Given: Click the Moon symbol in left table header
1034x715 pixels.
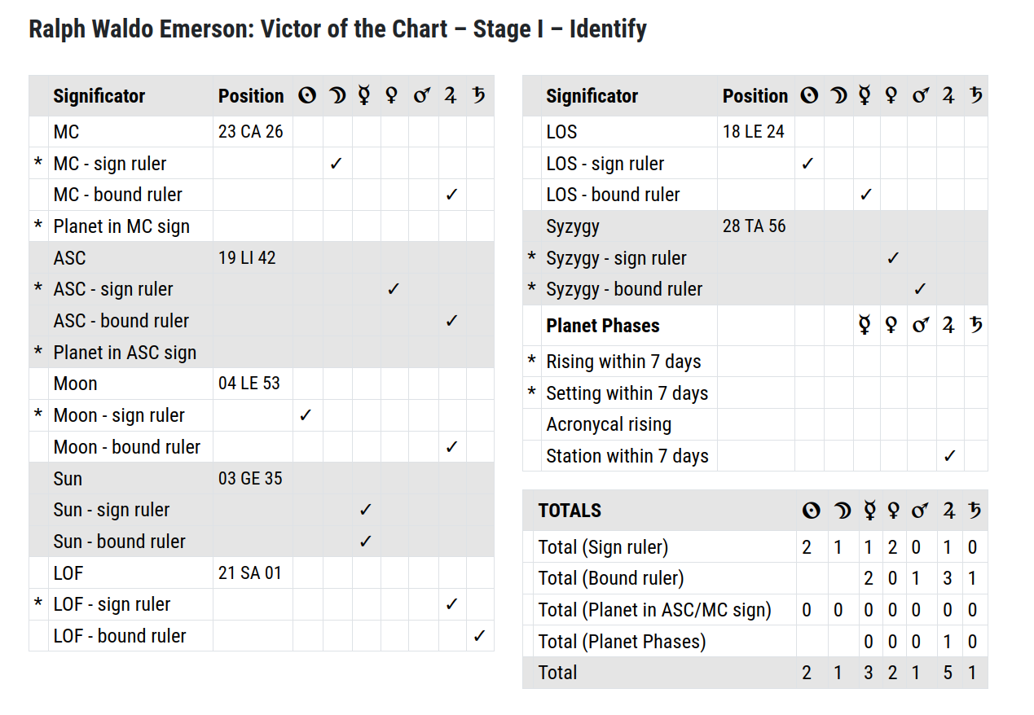Looking at the screenshot, I should (x=337, y=96).
